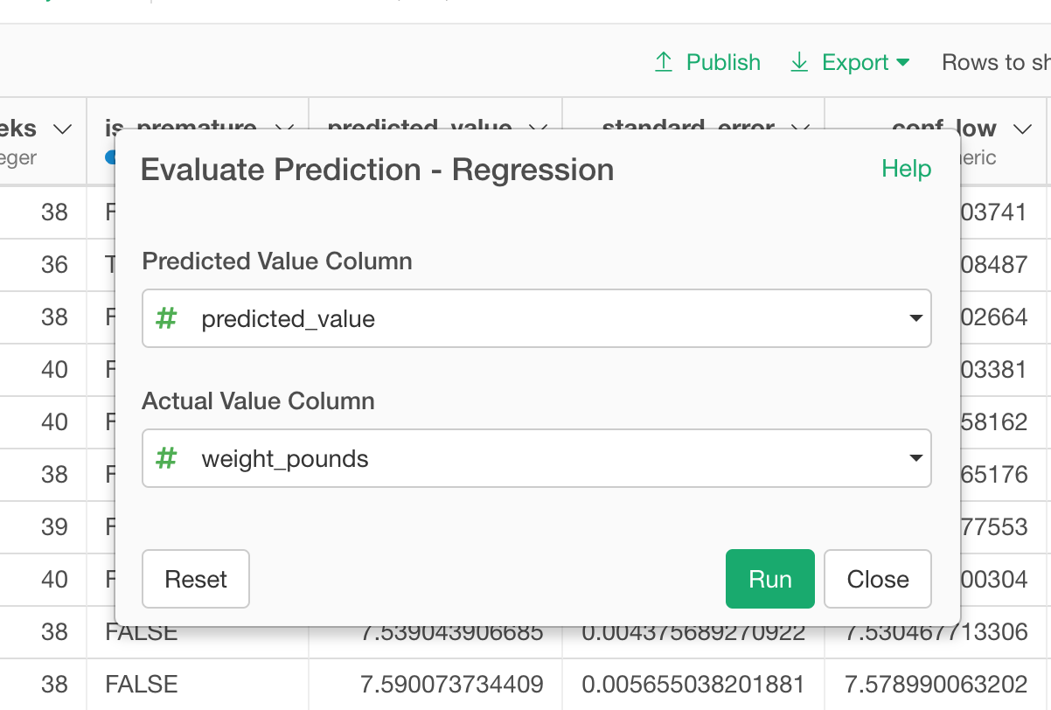Open Actual Value Column dropdown arrow
Screen dimensions: 1051x710
pos(915,458)
